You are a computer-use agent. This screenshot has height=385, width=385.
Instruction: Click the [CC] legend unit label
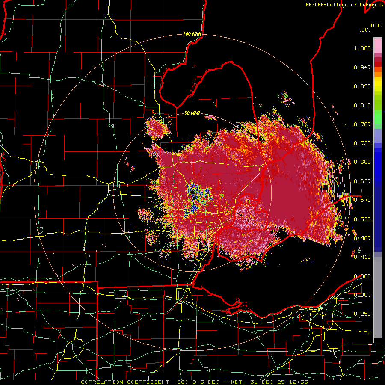[x=365, y=30]
